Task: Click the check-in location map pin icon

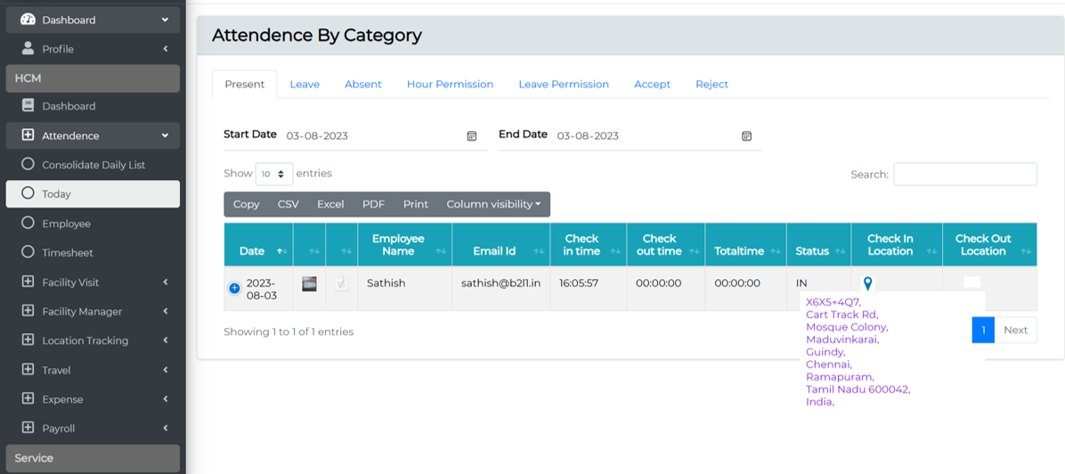Action: [867, 283]
